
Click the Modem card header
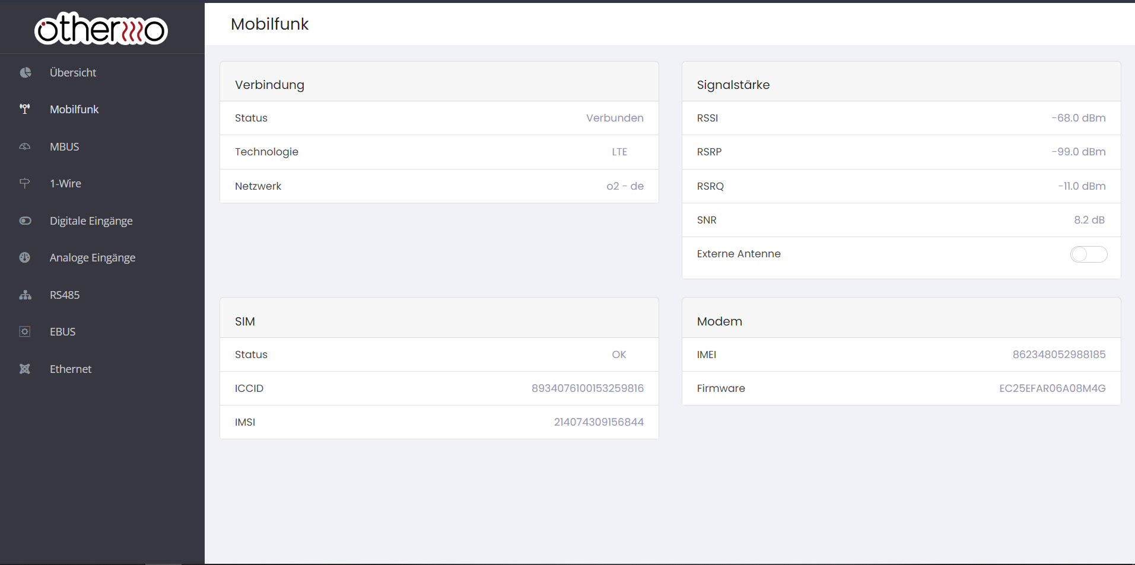(901, 318)
